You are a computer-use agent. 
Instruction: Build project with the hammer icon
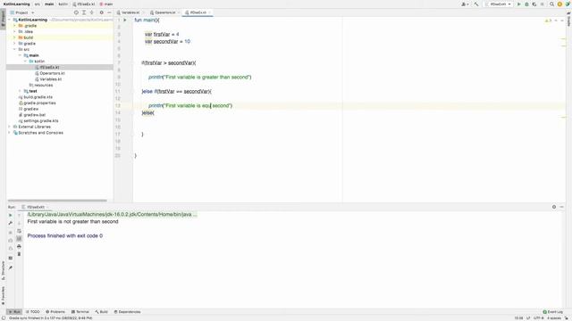pyautogui.click(x=476, y=4)
